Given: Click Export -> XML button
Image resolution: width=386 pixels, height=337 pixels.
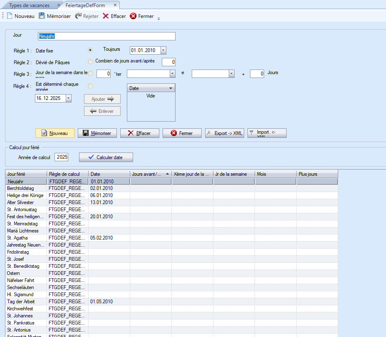Looking at the screenshot, I should coord(224,133).
